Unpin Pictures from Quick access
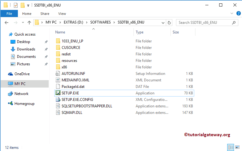The image size is (242, 151). coord(46,64)
